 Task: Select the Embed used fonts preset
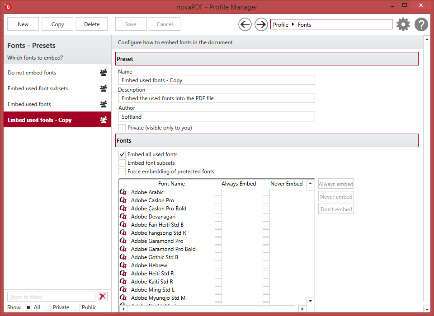(x=57, y=104)
